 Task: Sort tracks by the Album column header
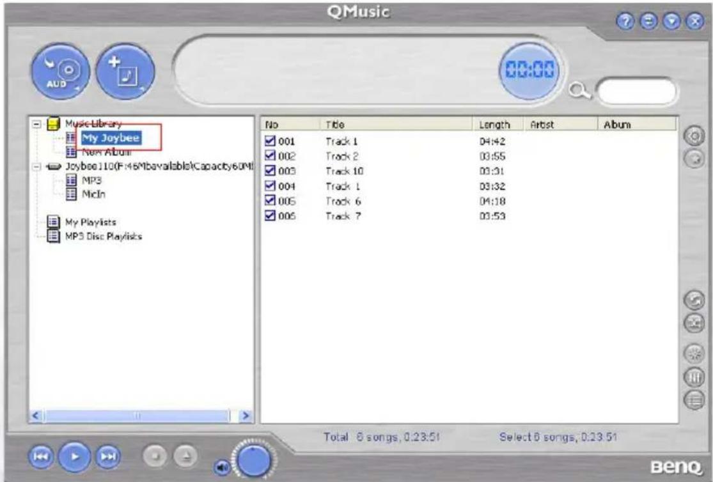[x=637, y=125]
